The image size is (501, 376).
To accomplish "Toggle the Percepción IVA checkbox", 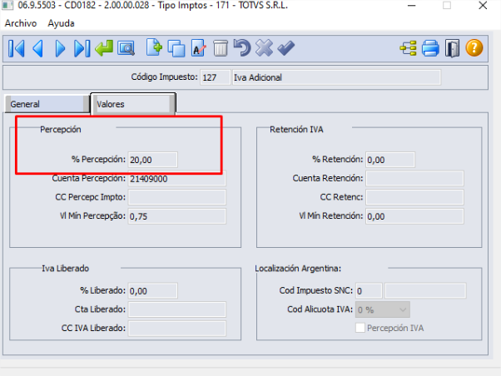I will click(360, 328).
